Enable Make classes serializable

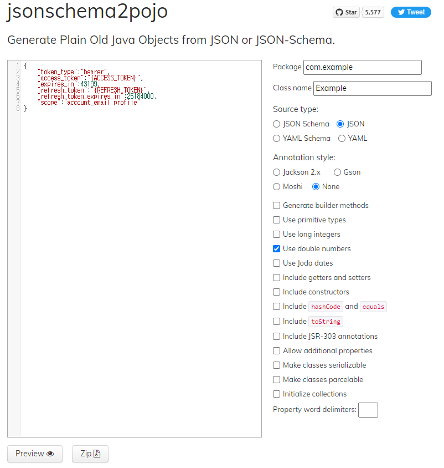coord(277,365)
